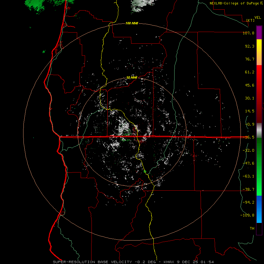Click the [KT] units label

point(251,20)
